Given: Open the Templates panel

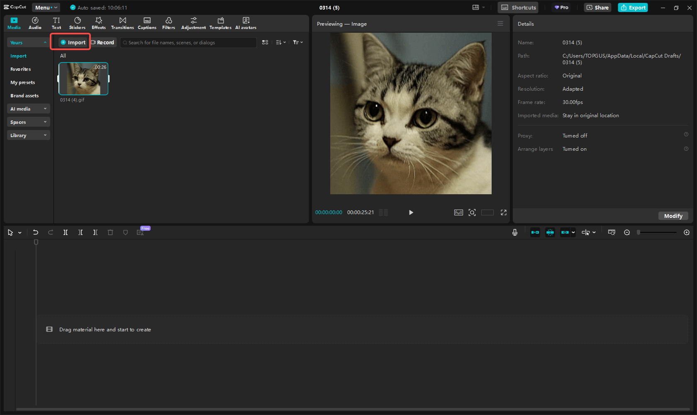Looking at the screenshot, I should tap(220, 23).
